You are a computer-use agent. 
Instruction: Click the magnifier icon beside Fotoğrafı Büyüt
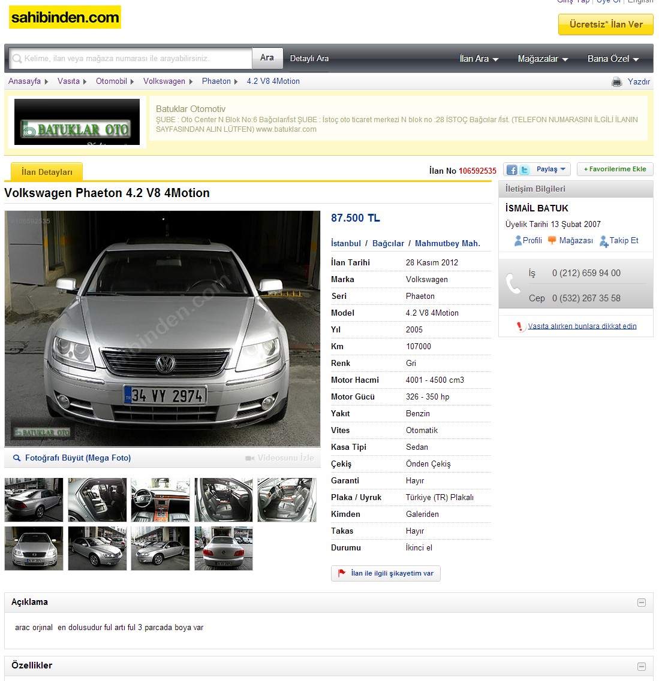pos(17,458)
